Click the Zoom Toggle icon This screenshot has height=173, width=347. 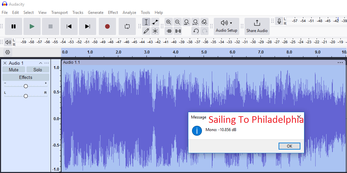205,22
